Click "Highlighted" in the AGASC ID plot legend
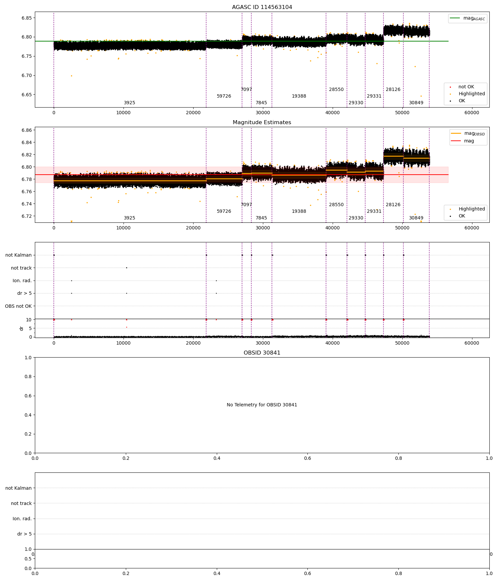Viewport: 498px width, 581px height. tap(468, 94)
